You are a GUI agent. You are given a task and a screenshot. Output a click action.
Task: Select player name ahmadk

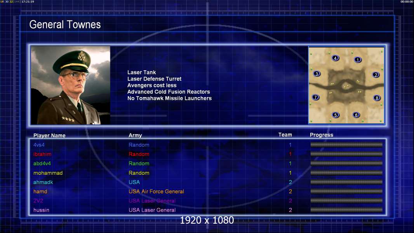click(x=43, y=182)
